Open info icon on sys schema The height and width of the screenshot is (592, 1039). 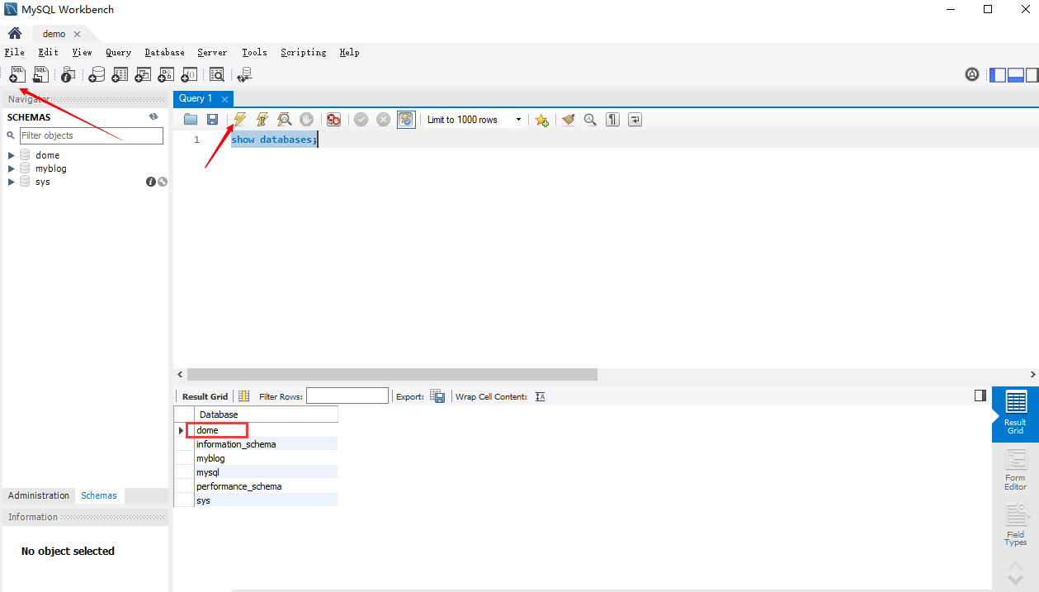click(x=151, y=182)
